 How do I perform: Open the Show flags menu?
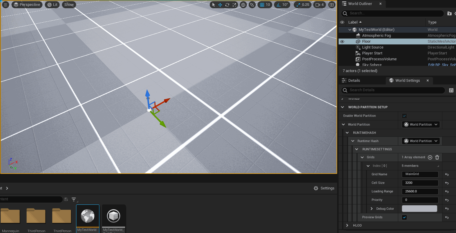(69, 5)
